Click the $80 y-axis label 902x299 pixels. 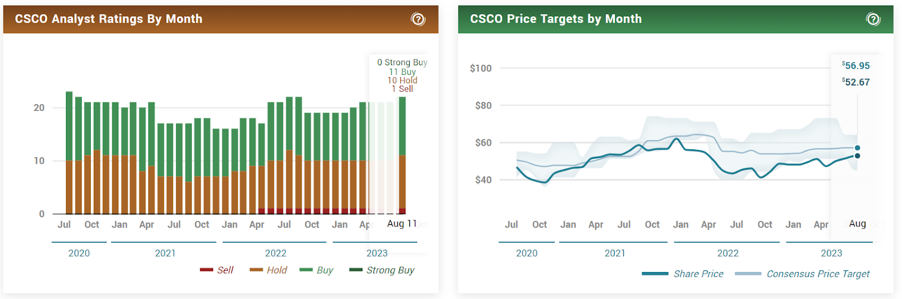(483, 105)
